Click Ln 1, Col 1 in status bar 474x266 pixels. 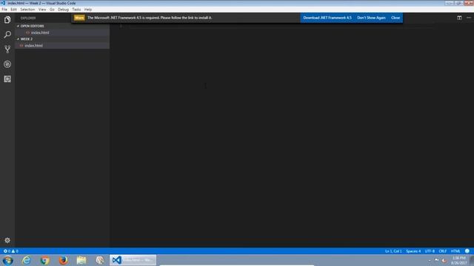tap(393, 251)
